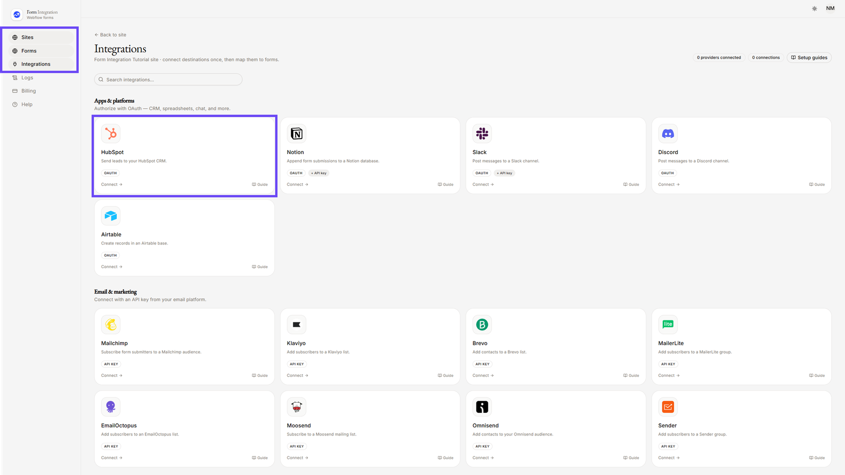Image resolution: width=845 pixels, height=475 pixels.
Task: Open the Guide for Sender
Action: point(817,458)
